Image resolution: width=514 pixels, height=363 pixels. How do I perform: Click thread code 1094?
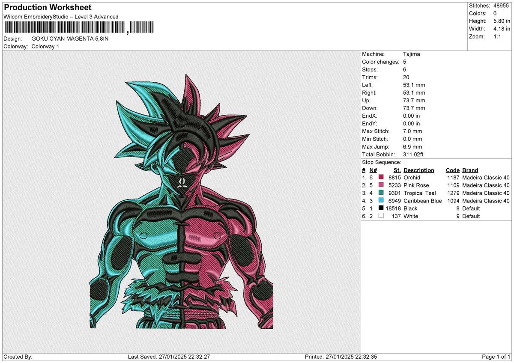click(453, 200)
